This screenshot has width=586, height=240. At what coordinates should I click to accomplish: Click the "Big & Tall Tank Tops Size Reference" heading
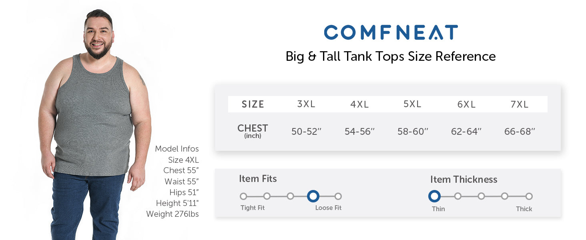click(x=391, y=56)
